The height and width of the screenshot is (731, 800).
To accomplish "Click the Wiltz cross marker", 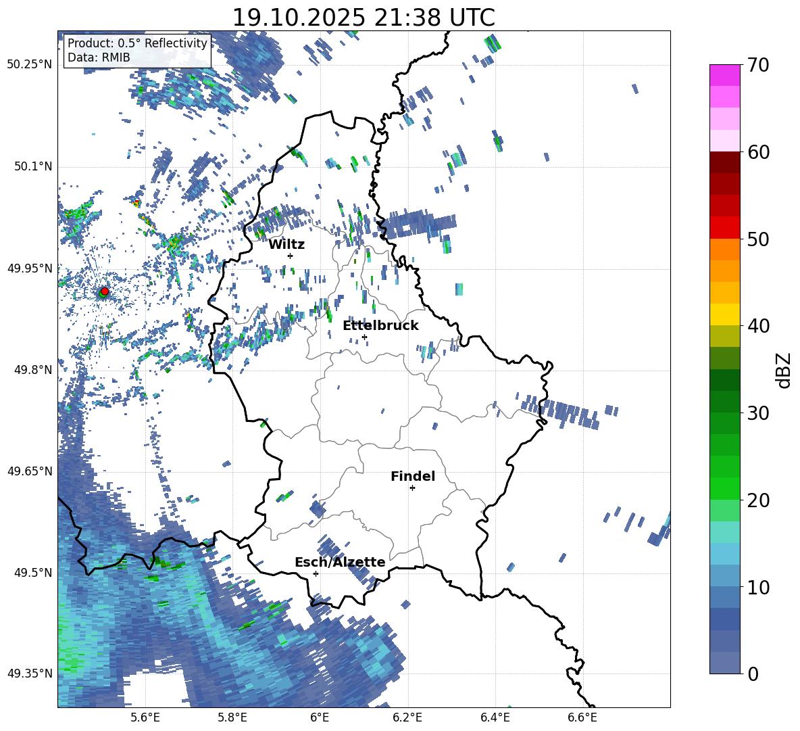I will coord(291,256).
